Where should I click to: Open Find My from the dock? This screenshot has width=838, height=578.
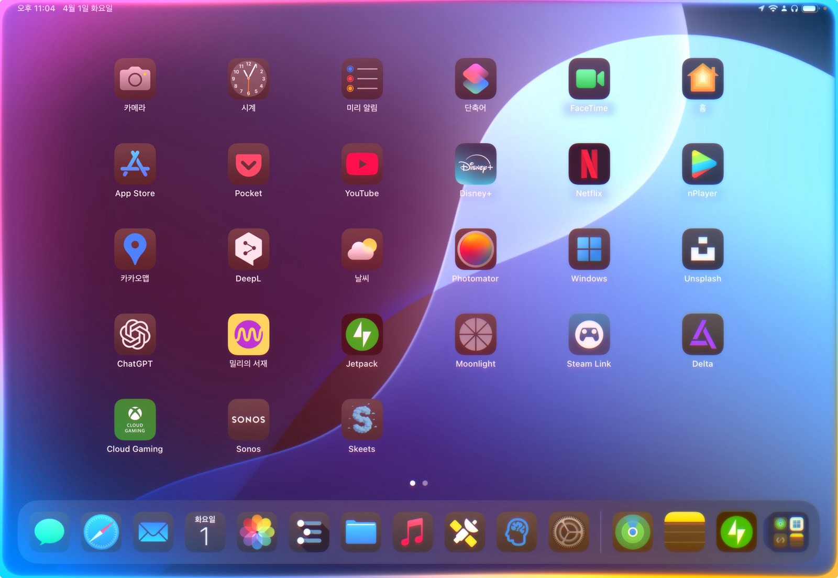[633, 532]
